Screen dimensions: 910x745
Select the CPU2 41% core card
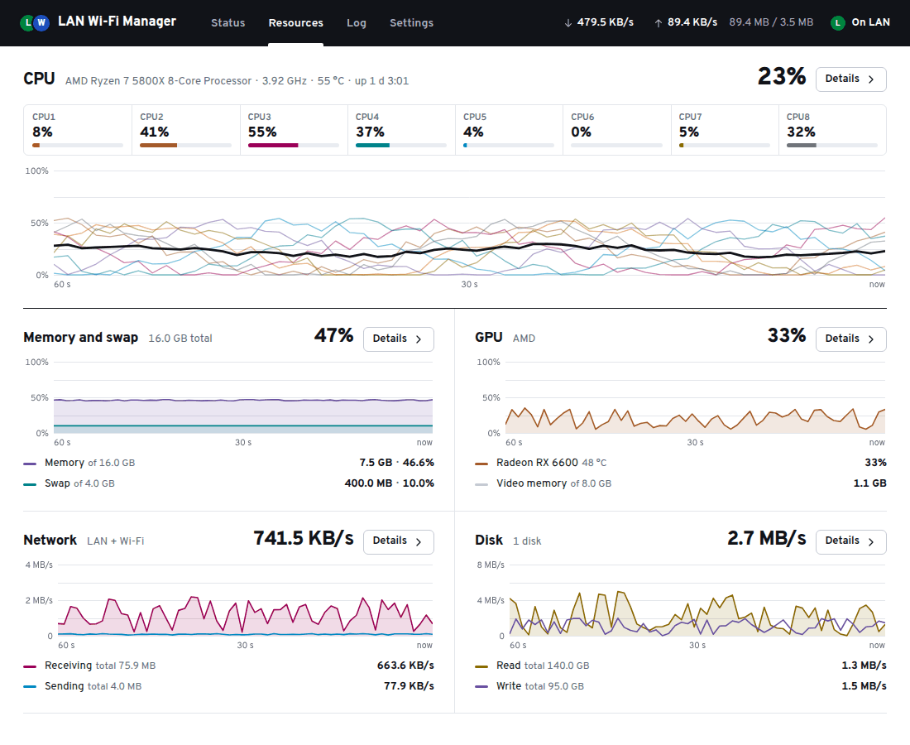point(185,130)
